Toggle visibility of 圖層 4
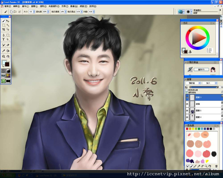The width and height of the screenshot is (223, 178). [x=187, y=117]
